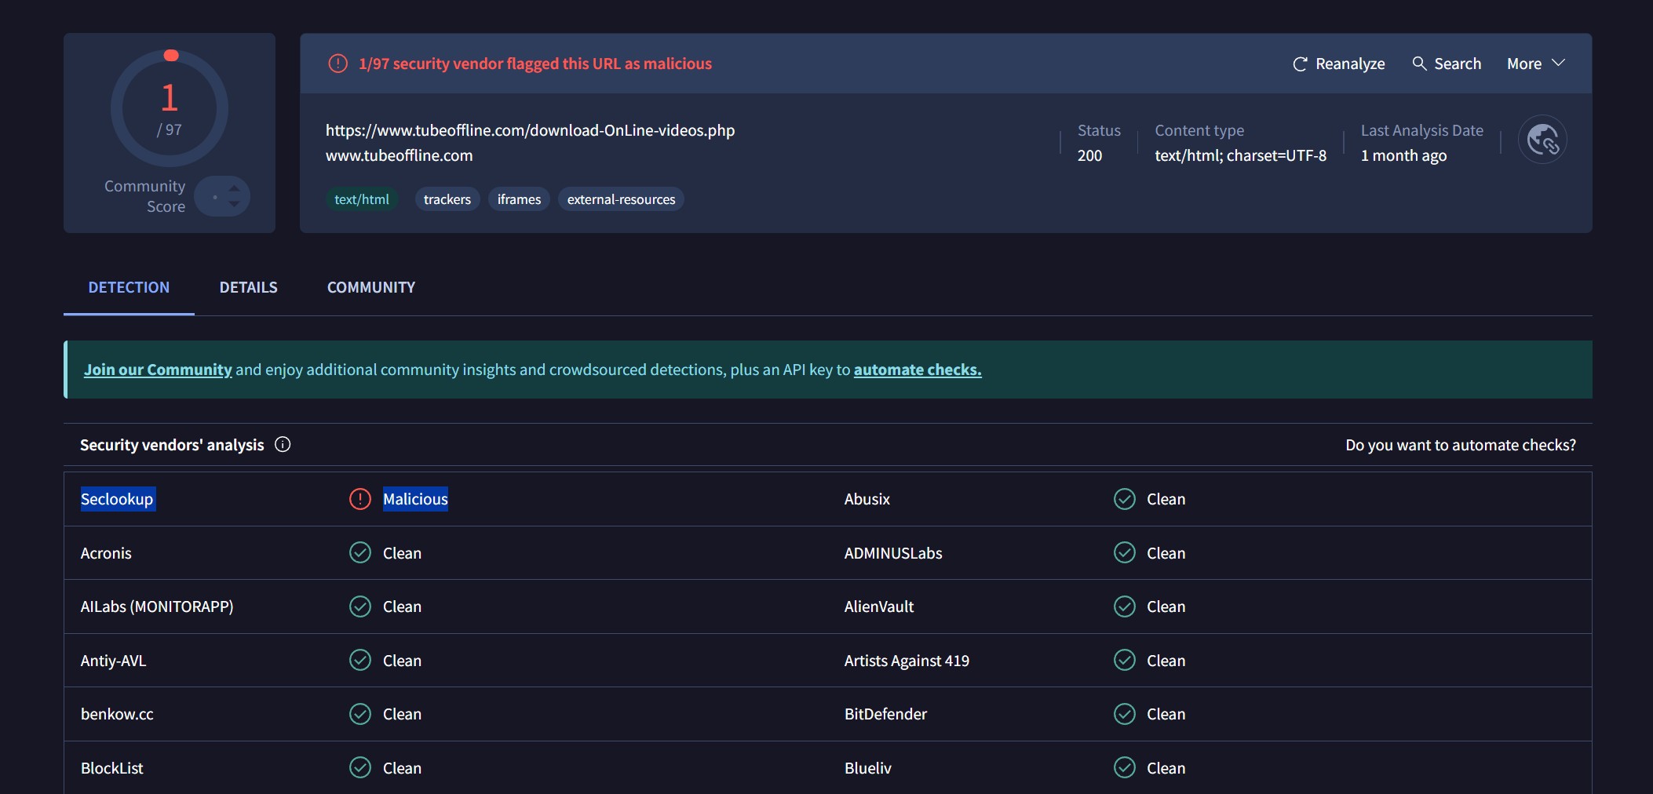Screen dimensions: 1653x794
Task: Click the globe link icon beside Last Analysis Date
Action: (x=1542, y=140)
